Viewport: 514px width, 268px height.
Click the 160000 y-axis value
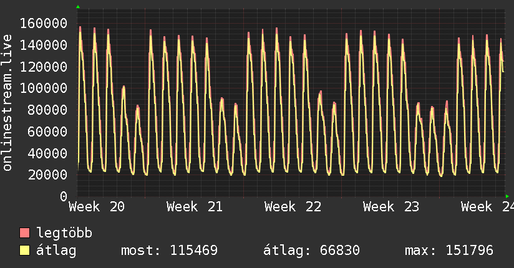(x=44, y=23)
